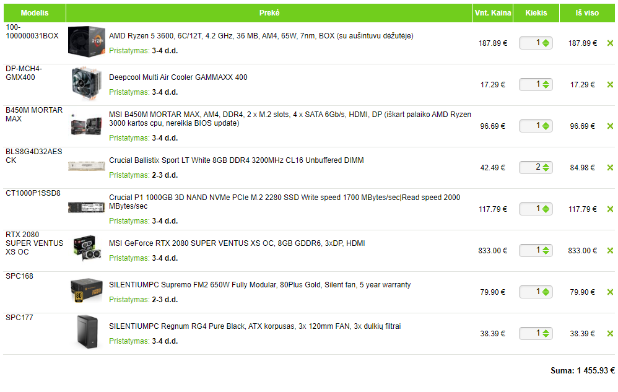
Task: Open Crucial Ballistix Sport LT White 8GB title
Action: coord(237,160)
